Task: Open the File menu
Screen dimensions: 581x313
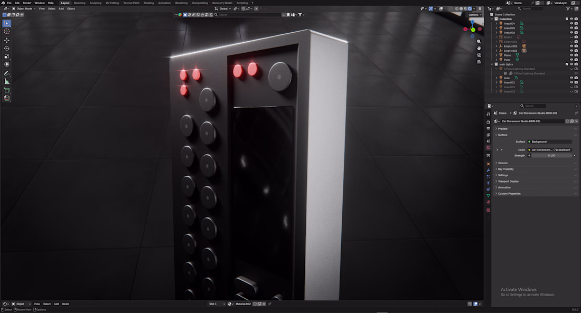Action: [10, 3]
